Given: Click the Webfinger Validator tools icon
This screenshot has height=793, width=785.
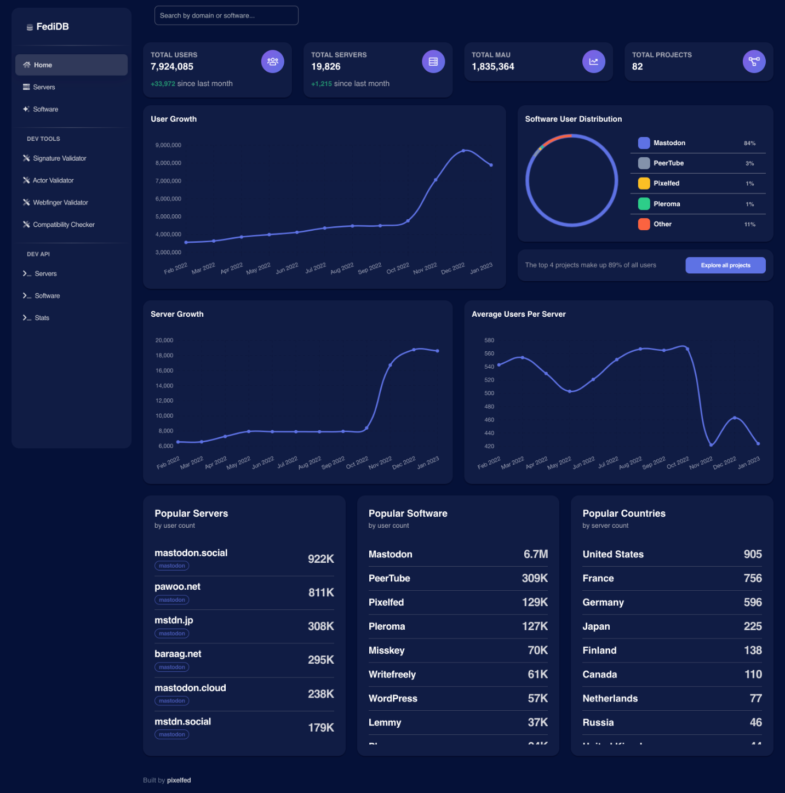Looking at the screenshot, I should 26,202.
